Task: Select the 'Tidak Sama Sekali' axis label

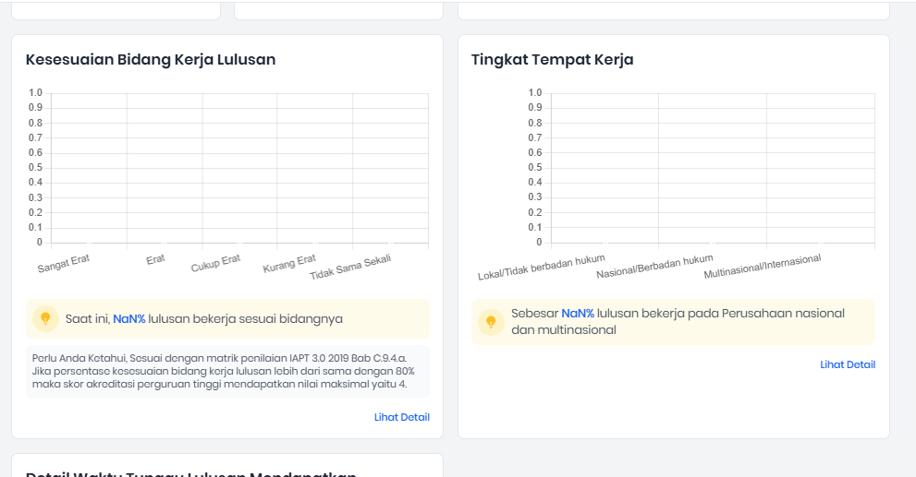Action: (x=350, y=267)
